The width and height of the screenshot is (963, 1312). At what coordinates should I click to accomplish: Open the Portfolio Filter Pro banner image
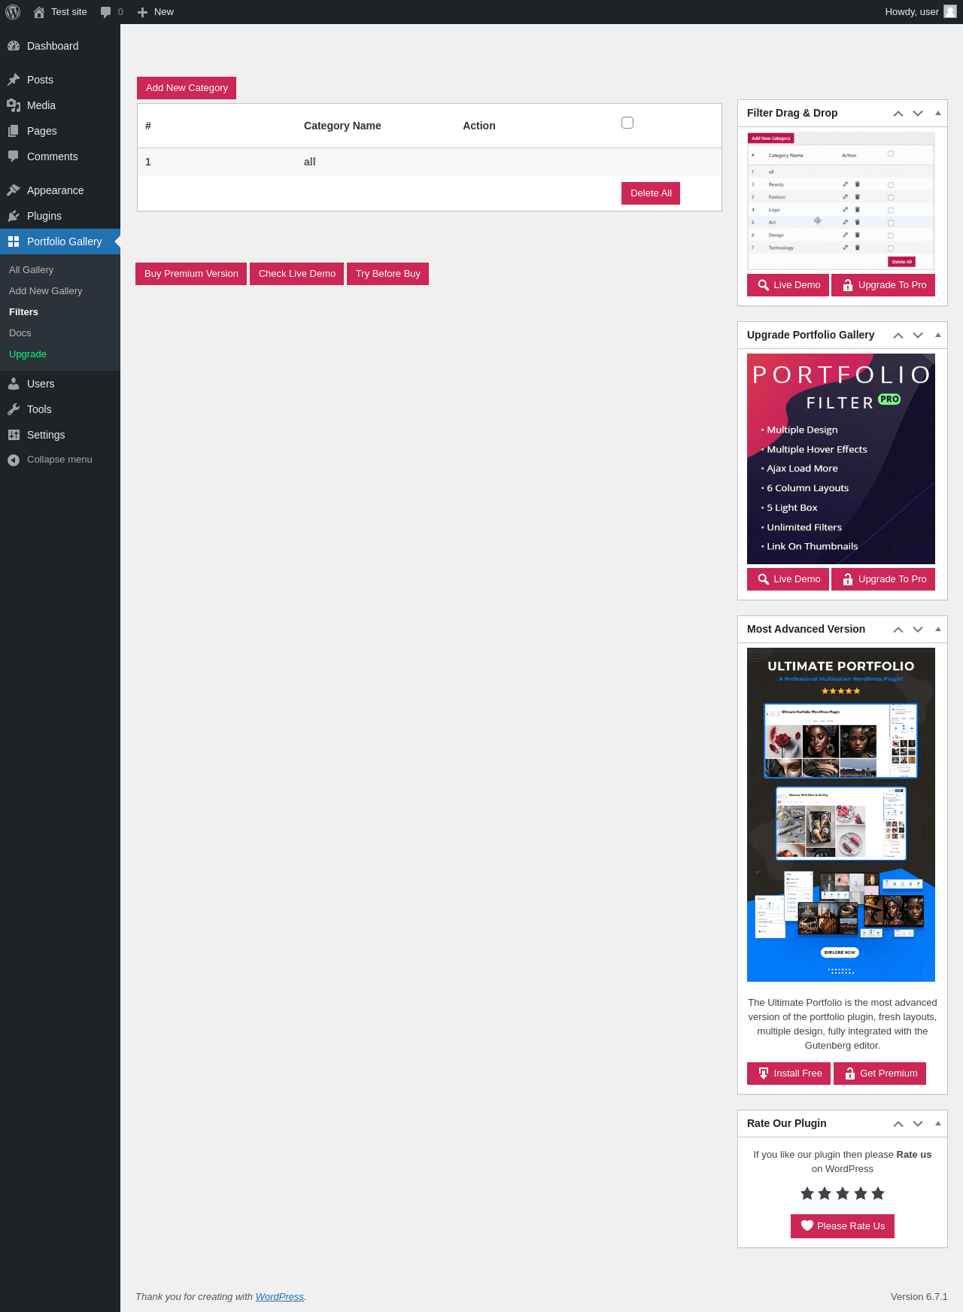[841, 459]
